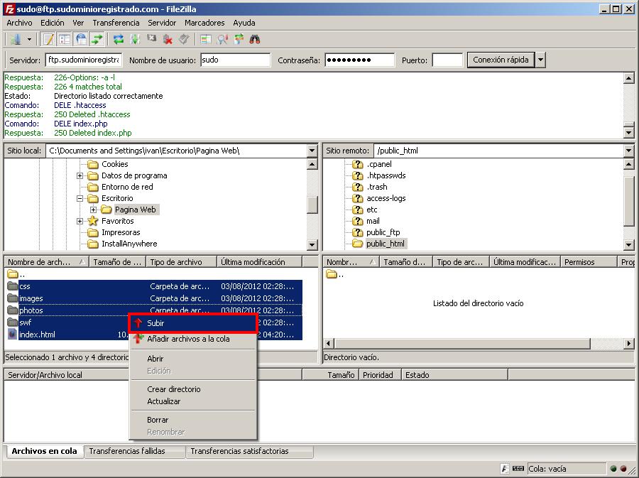Collapse the Escritorio tree node
Viewport: 639px width, 478px height.
coord(80,198)
